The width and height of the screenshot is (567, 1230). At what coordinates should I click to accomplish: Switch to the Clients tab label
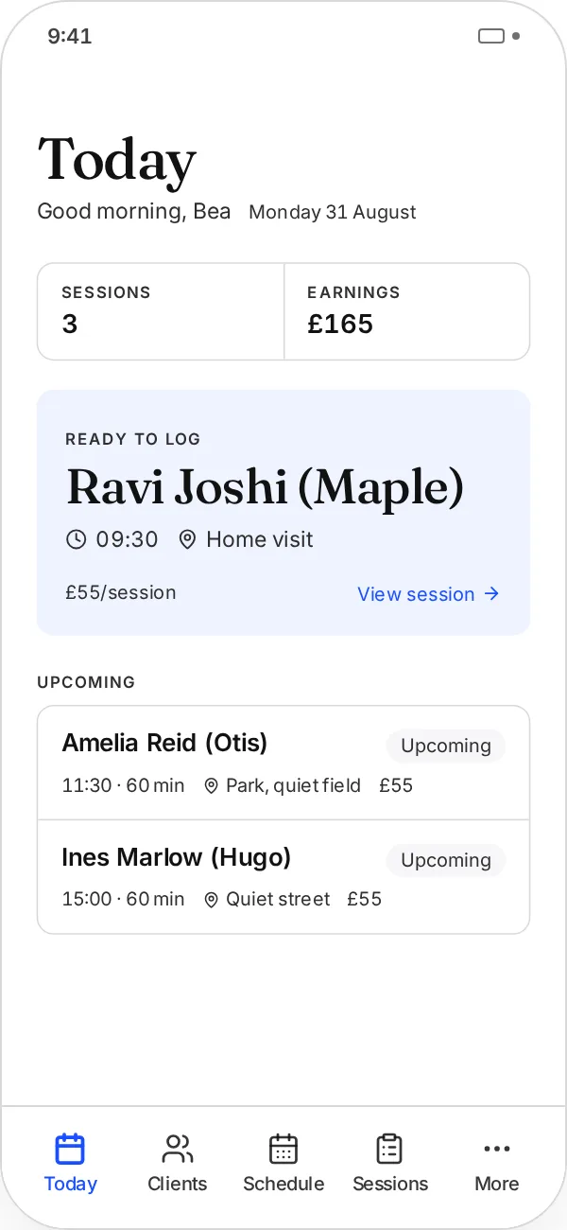pyautogui.click(x=177, y=1184)
